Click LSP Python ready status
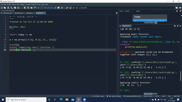Viewport: 182px width, 102px height. coord(98,96)
